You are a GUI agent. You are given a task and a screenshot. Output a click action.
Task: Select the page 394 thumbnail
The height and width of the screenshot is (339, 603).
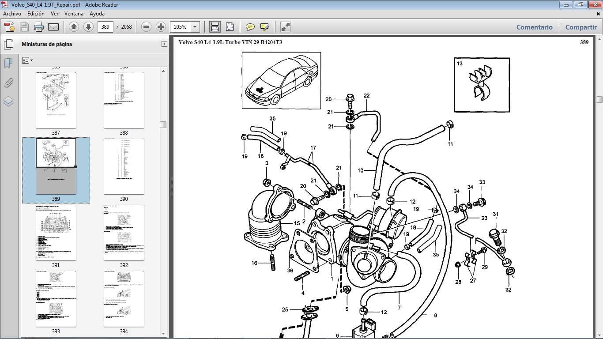pos(124,299)
